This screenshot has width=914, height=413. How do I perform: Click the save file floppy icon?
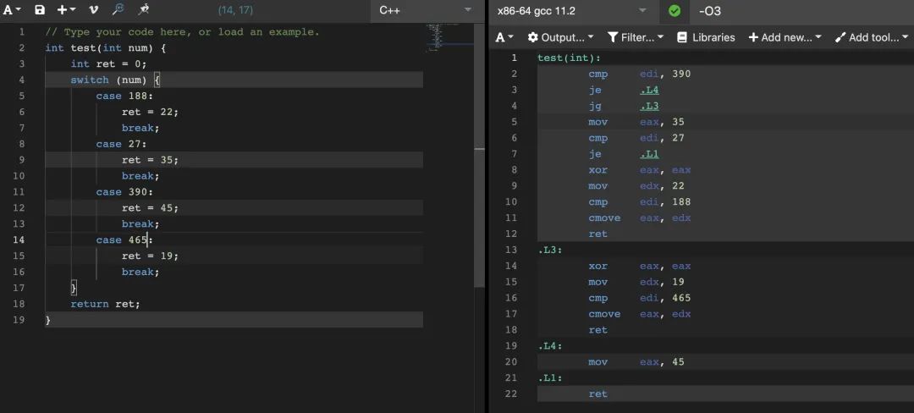pyautogui.click(x=40, y=10)
